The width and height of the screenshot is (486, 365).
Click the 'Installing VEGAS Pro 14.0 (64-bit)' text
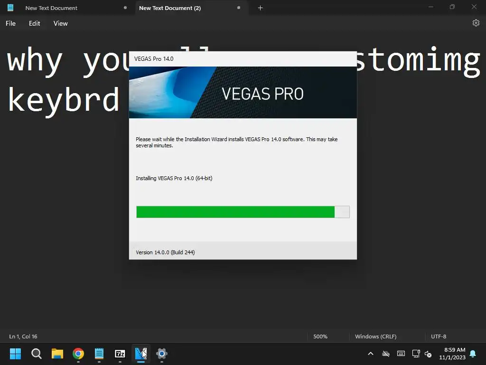(174, 179)
